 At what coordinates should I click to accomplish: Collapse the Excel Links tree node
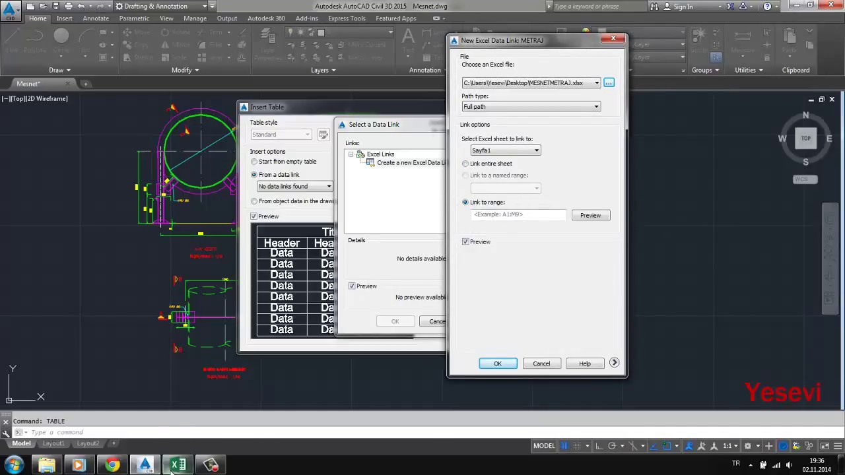tap(351, 154)
